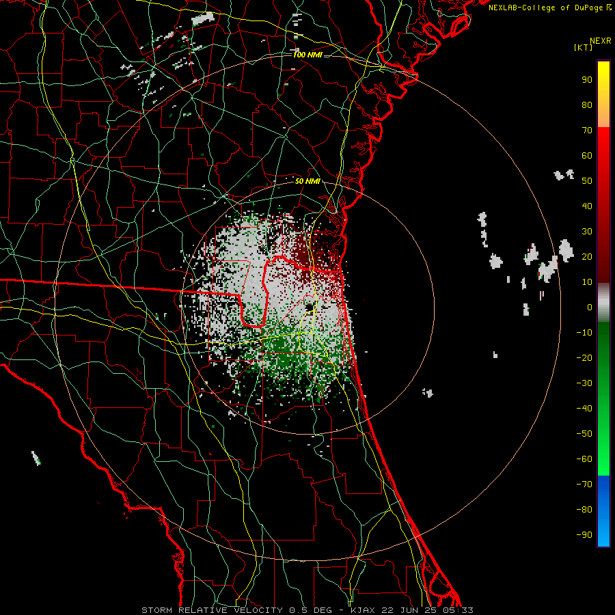Click the NEXR label above the color scale
Screen dimensions: 615x615
pos(601,41)
